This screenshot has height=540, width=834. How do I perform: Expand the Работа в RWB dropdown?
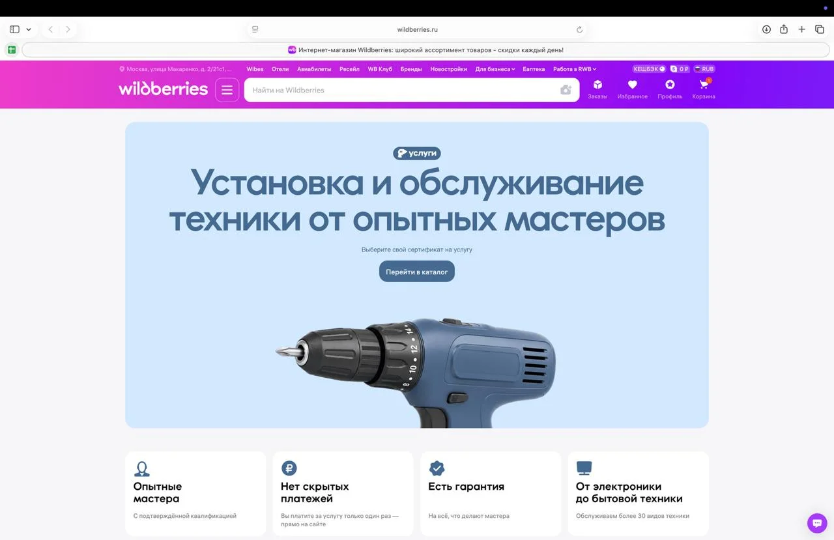[575, 69]
